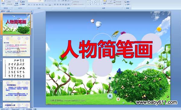The image size is (181, 110).
Task: Toggle text shadow in the font group
Action: pyautogui.click(x=40, y=5)
